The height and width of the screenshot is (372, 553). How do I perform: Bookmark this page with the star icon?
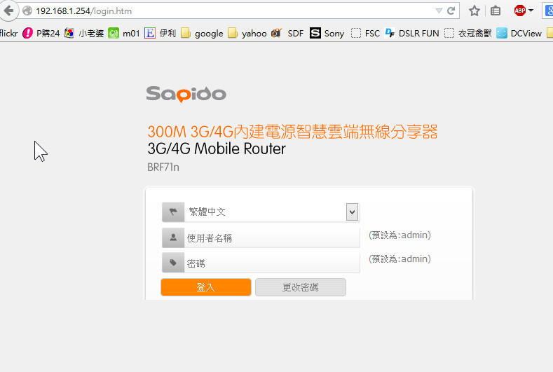pos(475,11)
